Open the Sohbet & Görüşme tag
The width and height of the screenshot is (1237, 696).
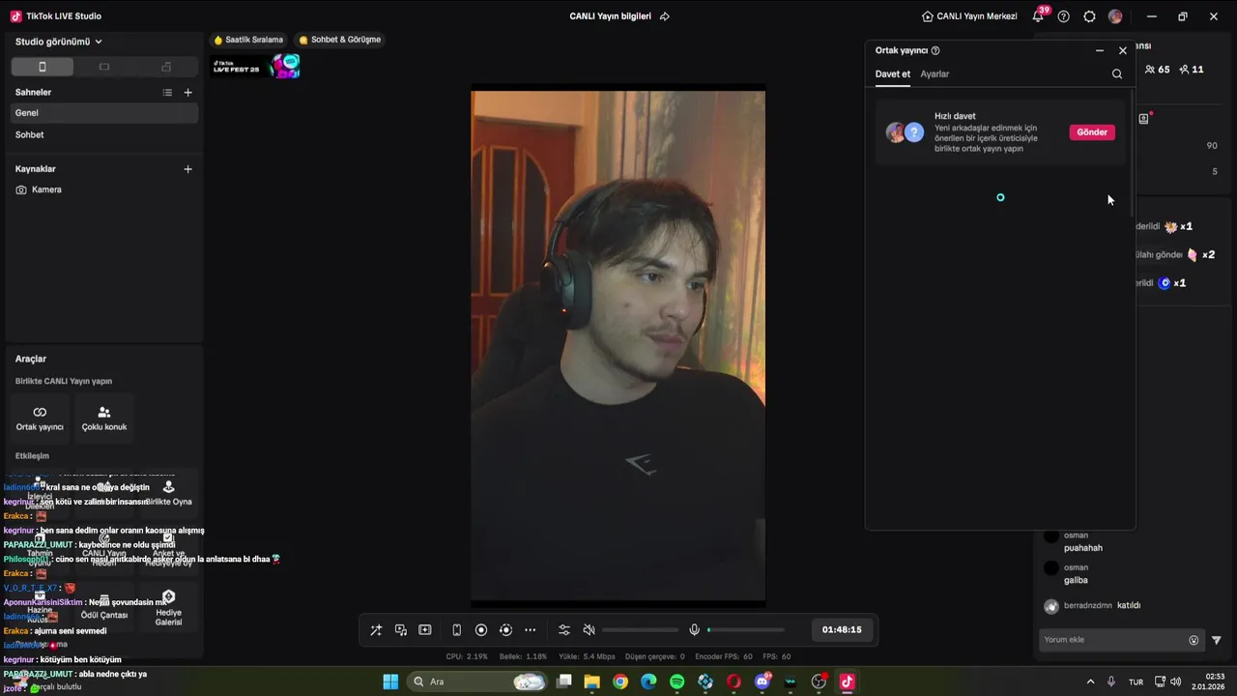click(340, 40)
